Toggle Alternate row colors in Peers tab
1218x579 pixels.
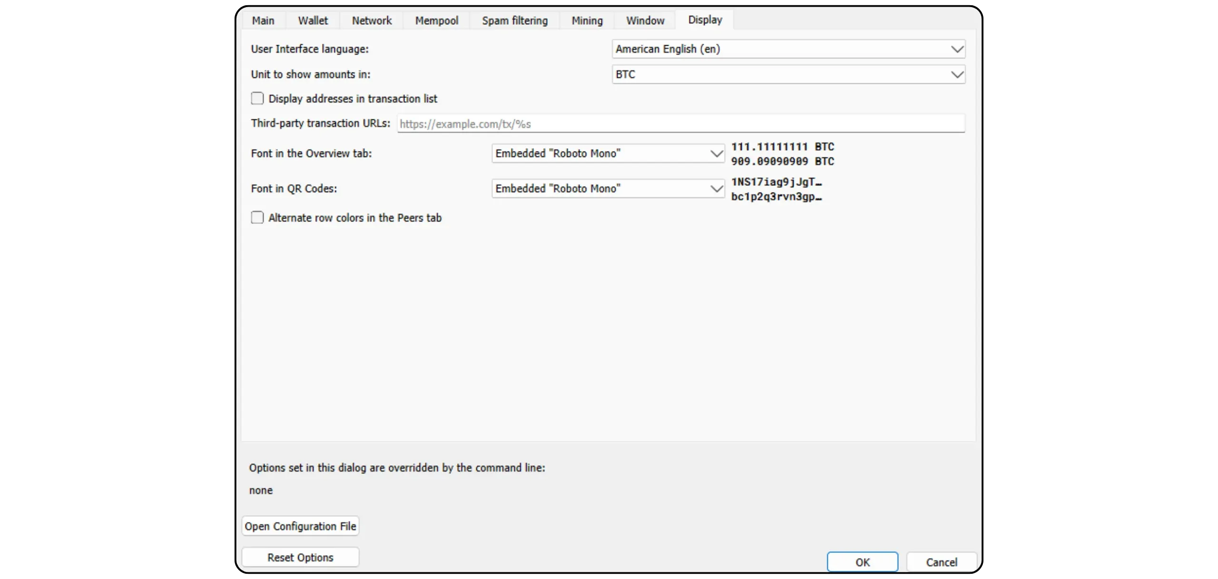coord(257,218)
